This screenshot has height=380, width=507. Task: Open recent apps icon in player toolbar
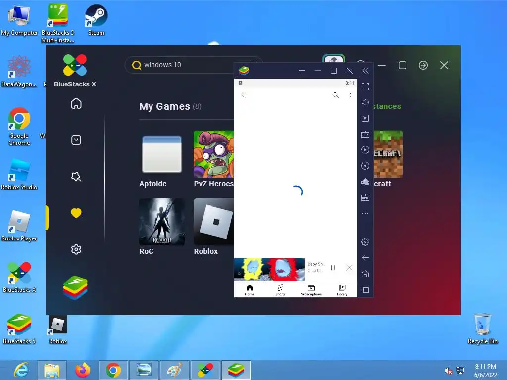tap(365, 289)
